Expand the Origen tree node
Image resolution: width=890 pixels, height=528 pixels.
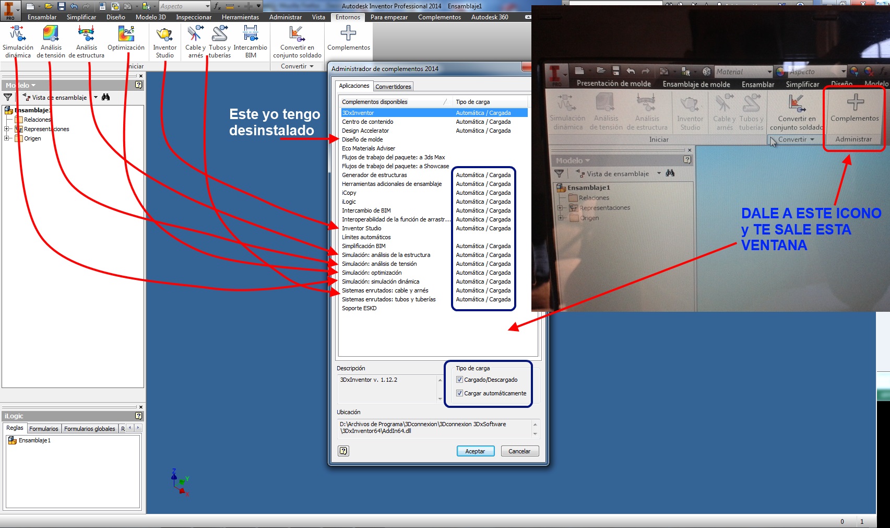tap(7, 138)
